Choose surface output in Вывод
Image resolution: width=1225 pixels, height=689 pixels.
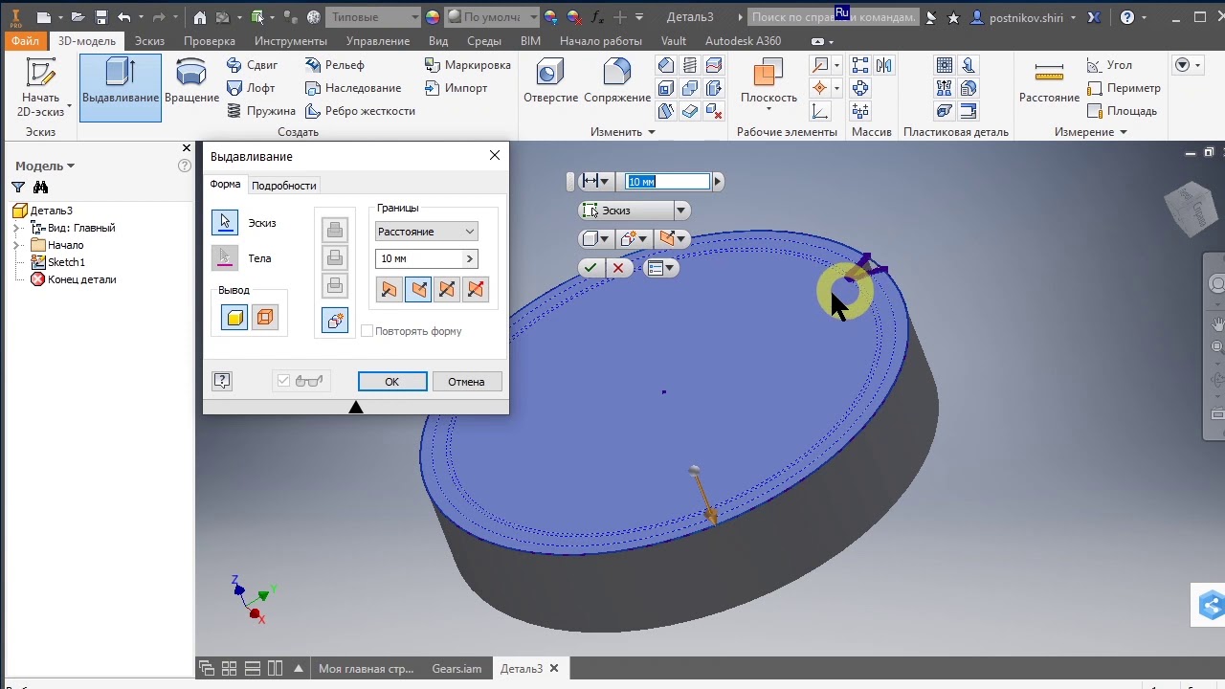(265, 318)
